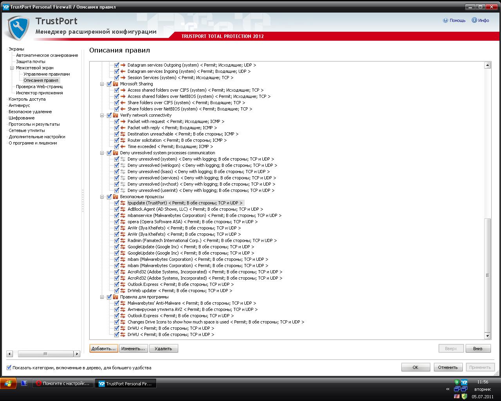Click the arrow icon of Packet with request
This screenshot has height=401, width=501.
tap(123, 121)
